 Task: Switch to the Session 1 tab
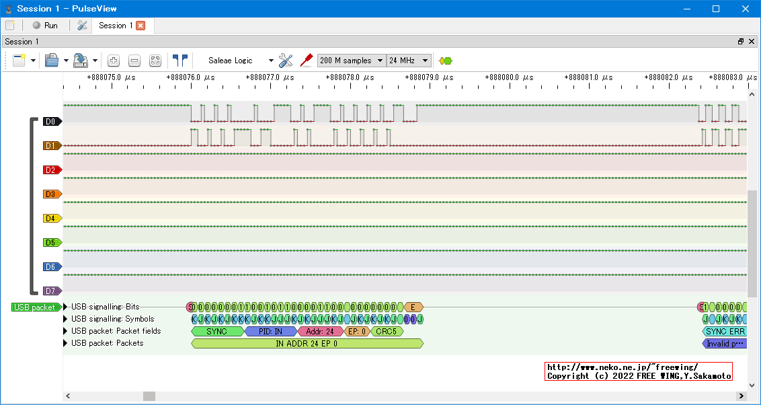pos(116,26)
